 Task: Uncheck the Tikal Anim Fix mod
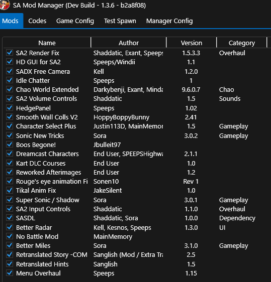10,190
